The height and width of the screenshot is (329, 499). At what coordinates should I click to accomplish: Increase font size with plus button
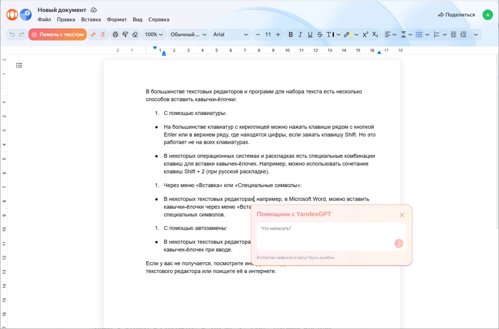tap(278, 34)
